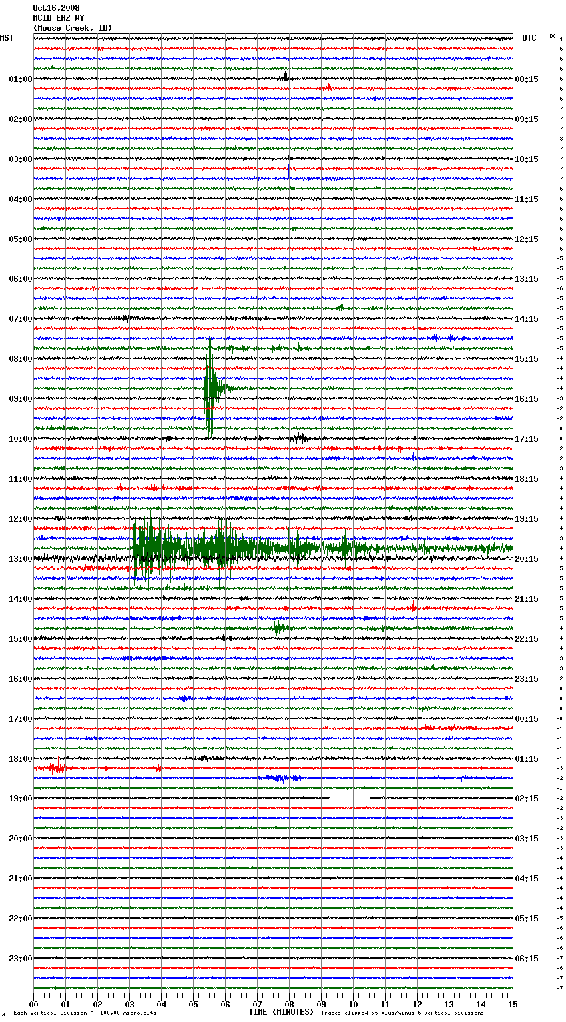Click minute tick 05 on the time axis
The image size is (566, 1022).
(x=193, y=1004)
